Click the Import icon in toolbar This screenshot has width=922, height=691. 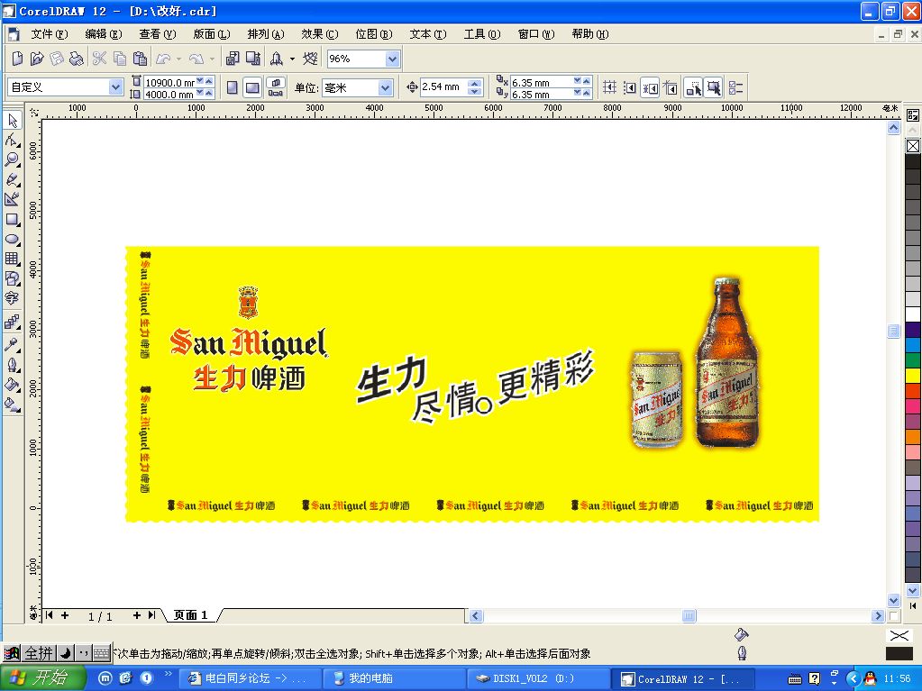(x=232, y=59)
